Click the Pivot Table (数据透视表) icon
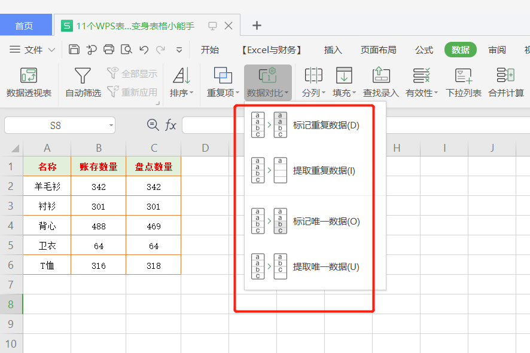Viewport: 530px width, 353px height. pos(29,75)
